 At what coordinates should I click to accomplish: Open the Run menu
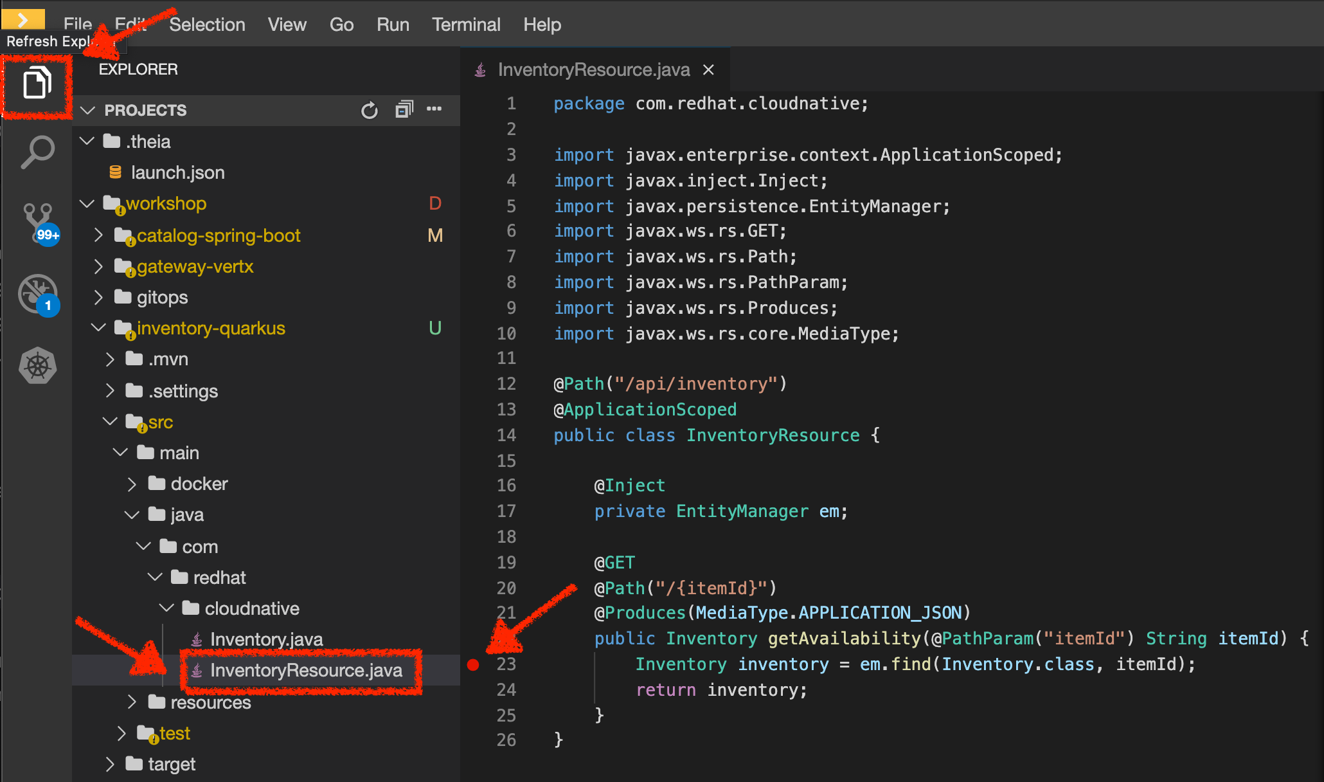click(x=393, y=24)
